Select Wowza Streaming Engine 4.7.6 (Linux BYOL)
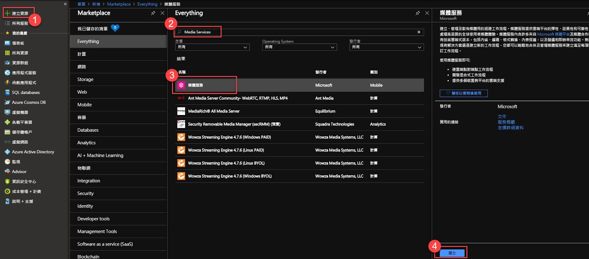Viewport: 589px width, 259px height. [x=299, y=163]
